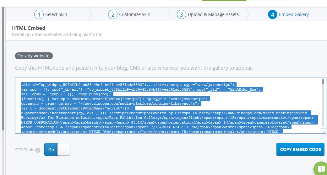Open step 2 Customize Skin
The height and width of the screenshot is (175, 327).
(129, 14)
